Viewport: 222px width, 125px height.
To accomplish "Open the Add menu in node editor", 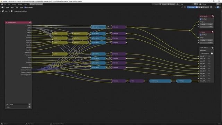I will [x=17, y=7].
